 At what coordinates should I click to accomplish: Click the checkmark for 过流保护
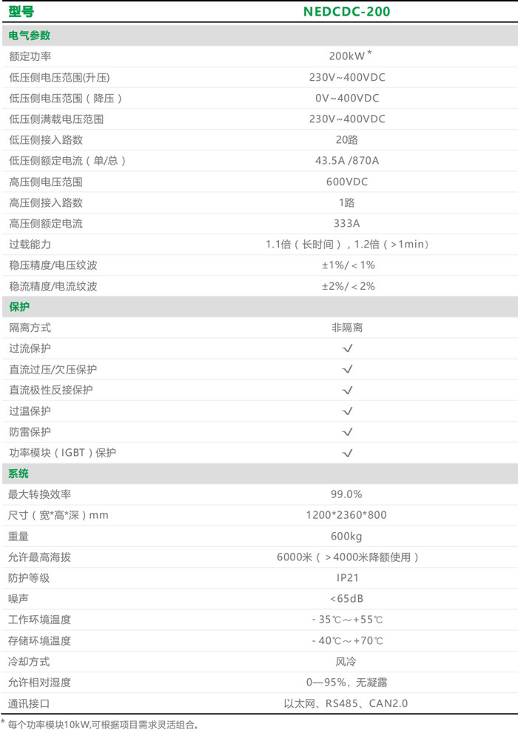347,348
